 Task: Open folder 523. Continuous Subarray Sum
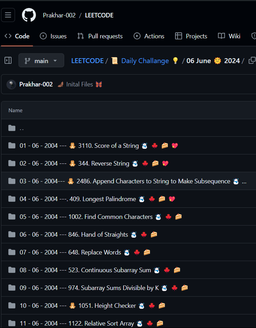100,270
